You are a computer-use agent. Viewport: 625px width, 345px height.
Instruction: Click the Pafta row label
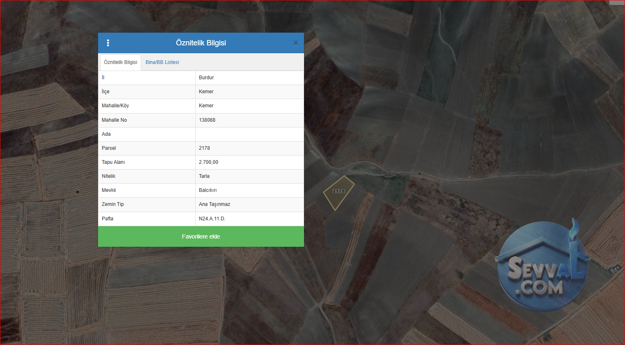[108, 219]
